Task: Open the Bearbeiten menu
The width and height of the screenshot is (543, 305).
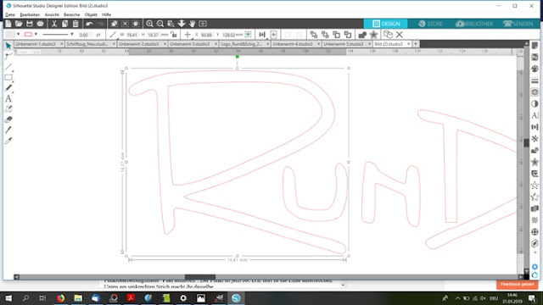Action: pyautogui.click(x=30, y=14)
